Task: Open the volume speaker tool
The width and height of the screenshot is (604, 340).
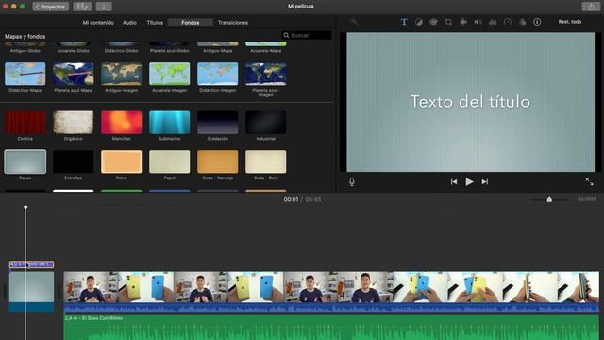Action: coord(478,22)
